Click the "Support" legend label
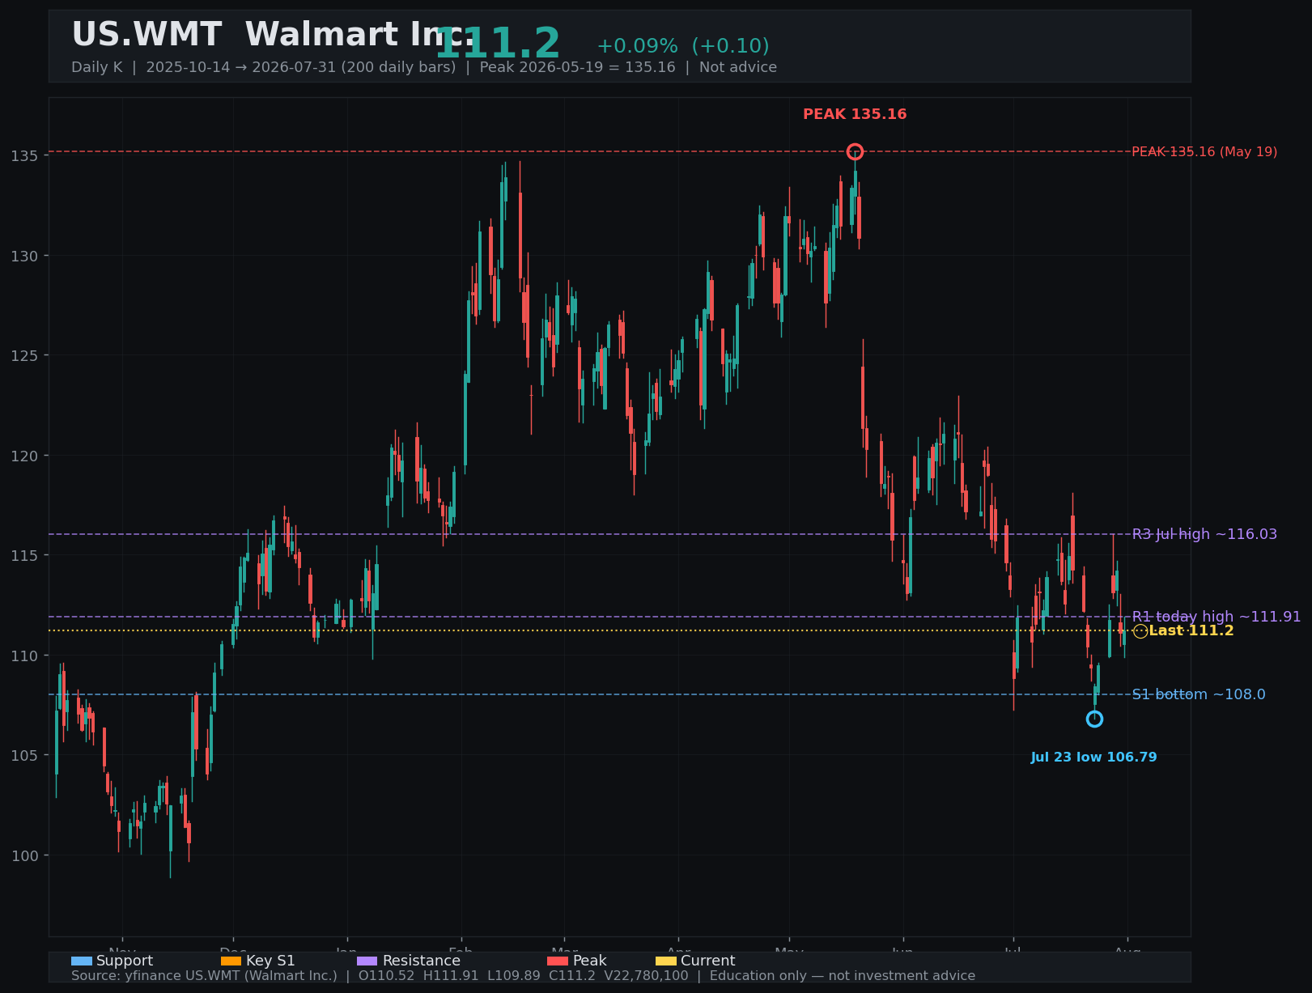The height and width of the screenshot is (993, 1312). coord(125,961)
